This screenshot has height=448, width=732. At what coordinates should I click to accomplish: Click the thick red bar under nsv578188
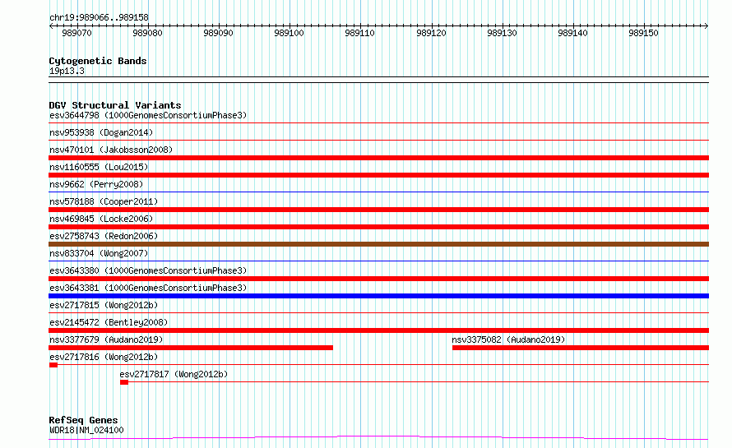click(x=378, y=210)
